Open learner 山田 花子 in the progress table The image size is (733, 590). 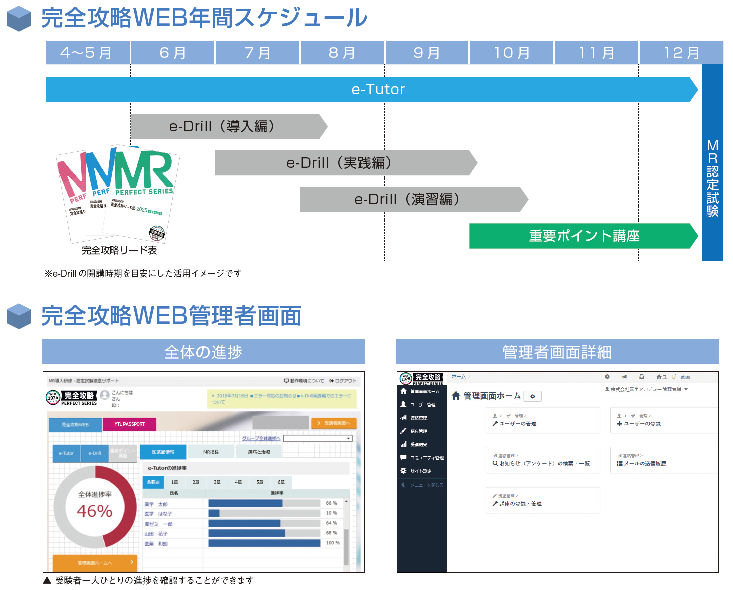tap(156, 534)
